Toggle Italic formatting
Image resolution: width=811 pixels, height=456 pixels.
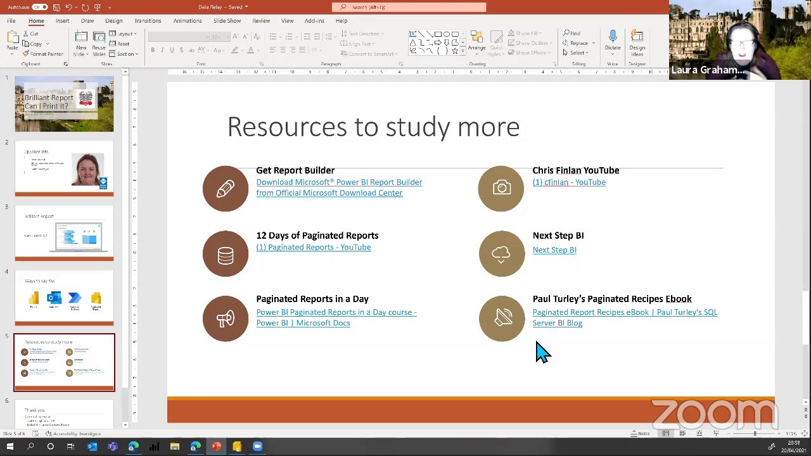(162, 50)
